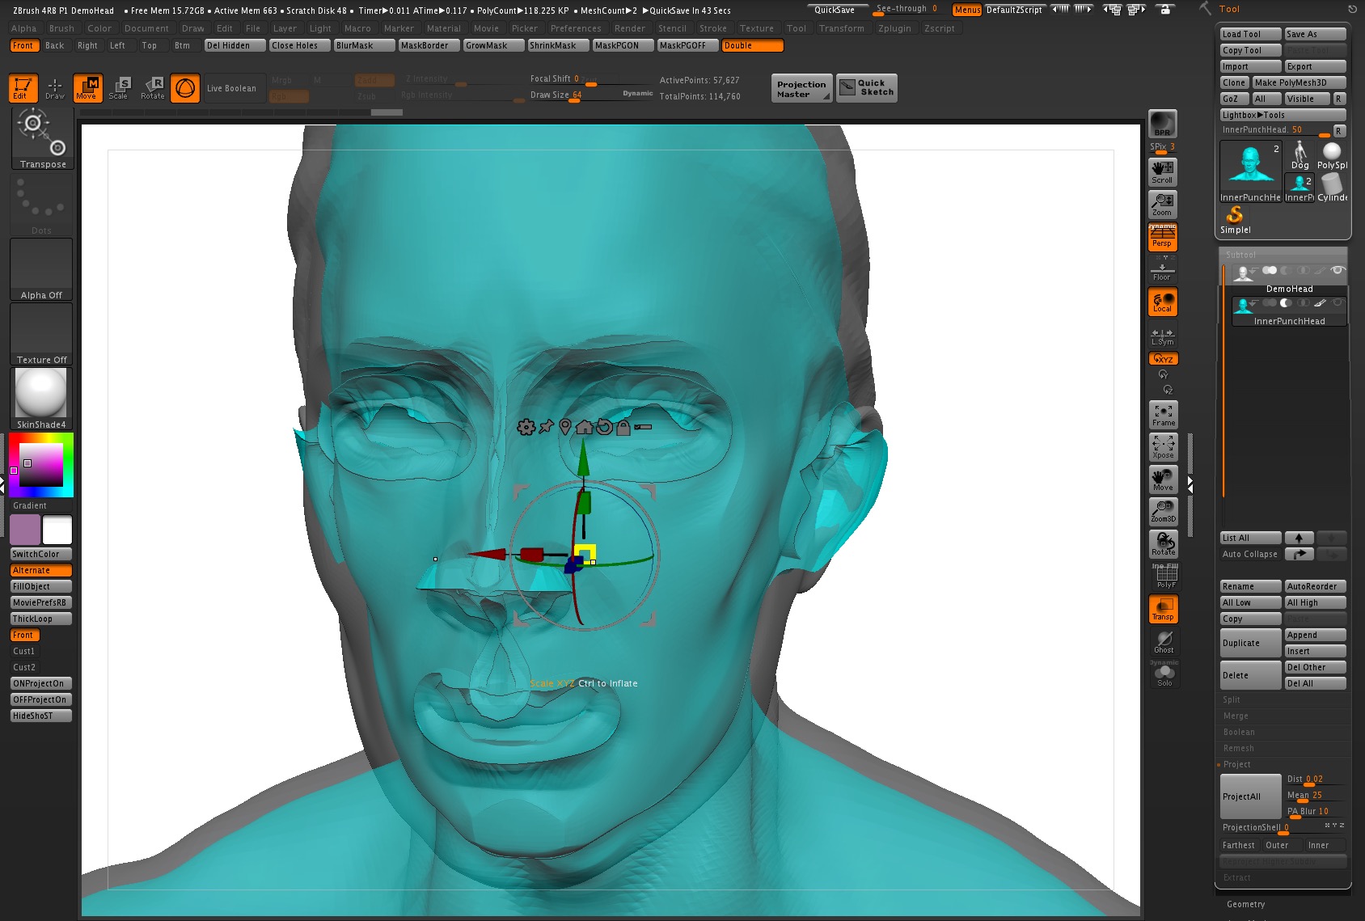Select the Scroll canvas icon
This screenshot has width=1365, height=921.
click(x=1163, y=171)
